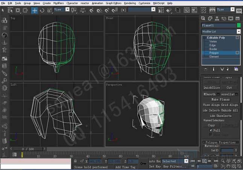This screenshot has height=170, width=243.
Task: Open the Graph Editors menu
Action: 114,3
